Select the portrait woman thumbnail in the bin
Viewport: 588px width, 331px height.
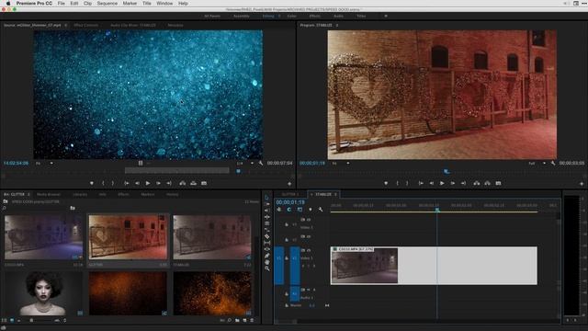[44, 293]
